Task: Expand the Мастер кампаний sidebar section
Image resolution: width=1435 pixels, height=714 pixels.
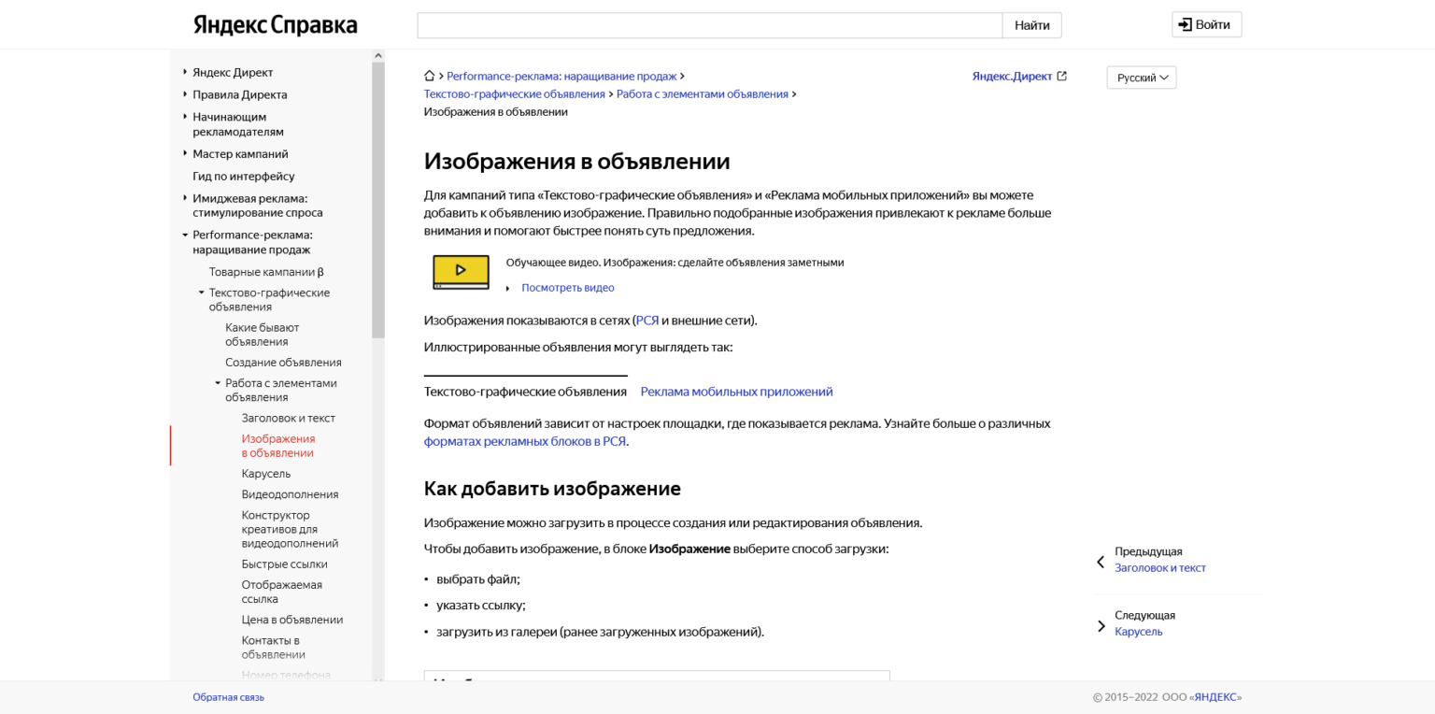Action: click(x=185, y=153)
